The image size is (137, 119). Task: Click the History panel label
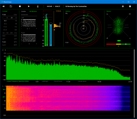pos(68,11)
